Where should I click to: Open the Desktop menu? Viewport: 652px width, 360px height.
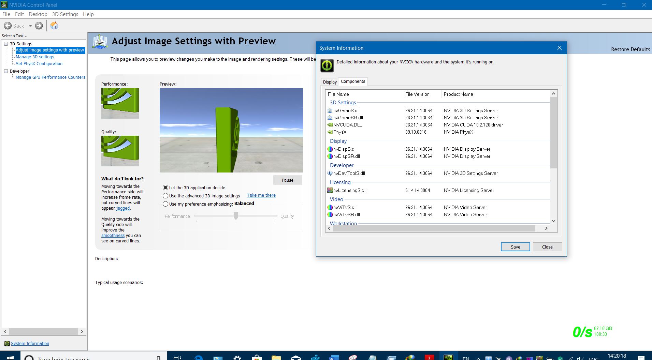tap(38, 14)
